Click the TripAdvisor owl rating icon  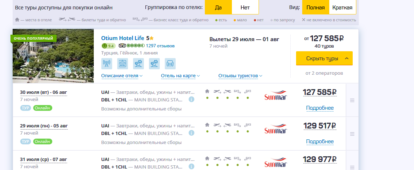point(122,46)
